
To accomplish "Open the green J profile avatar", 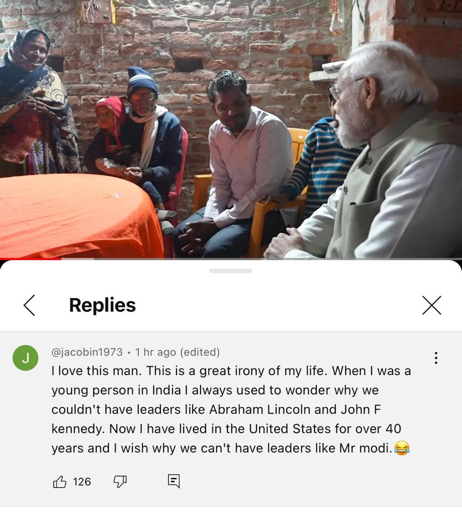I will coord(25,358).
